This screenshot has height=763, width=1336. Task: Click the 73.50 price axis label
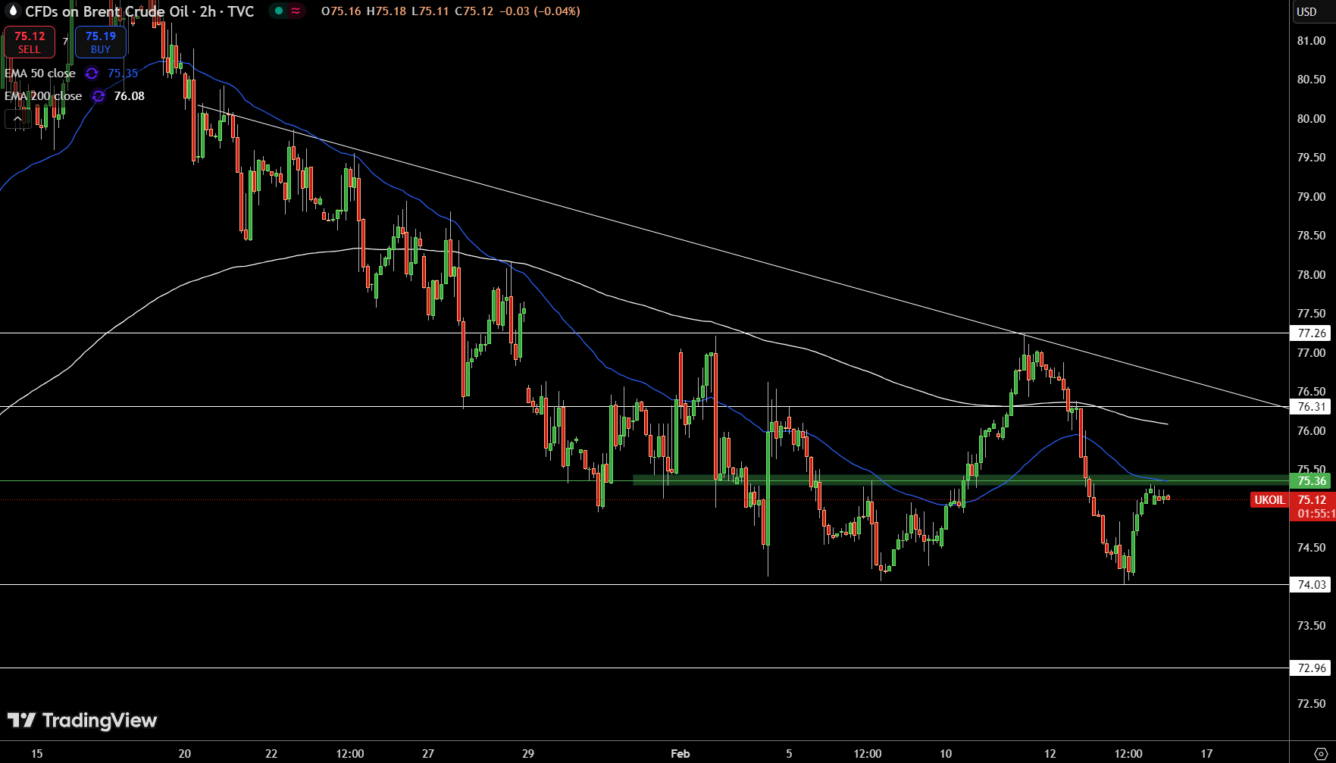point(1311,626)
